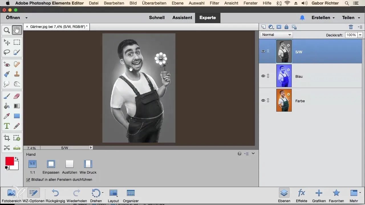The width and height of the screenshot is (365, 205).
Task: Select the Straighten tool
Action: click(x=17, y=148)
